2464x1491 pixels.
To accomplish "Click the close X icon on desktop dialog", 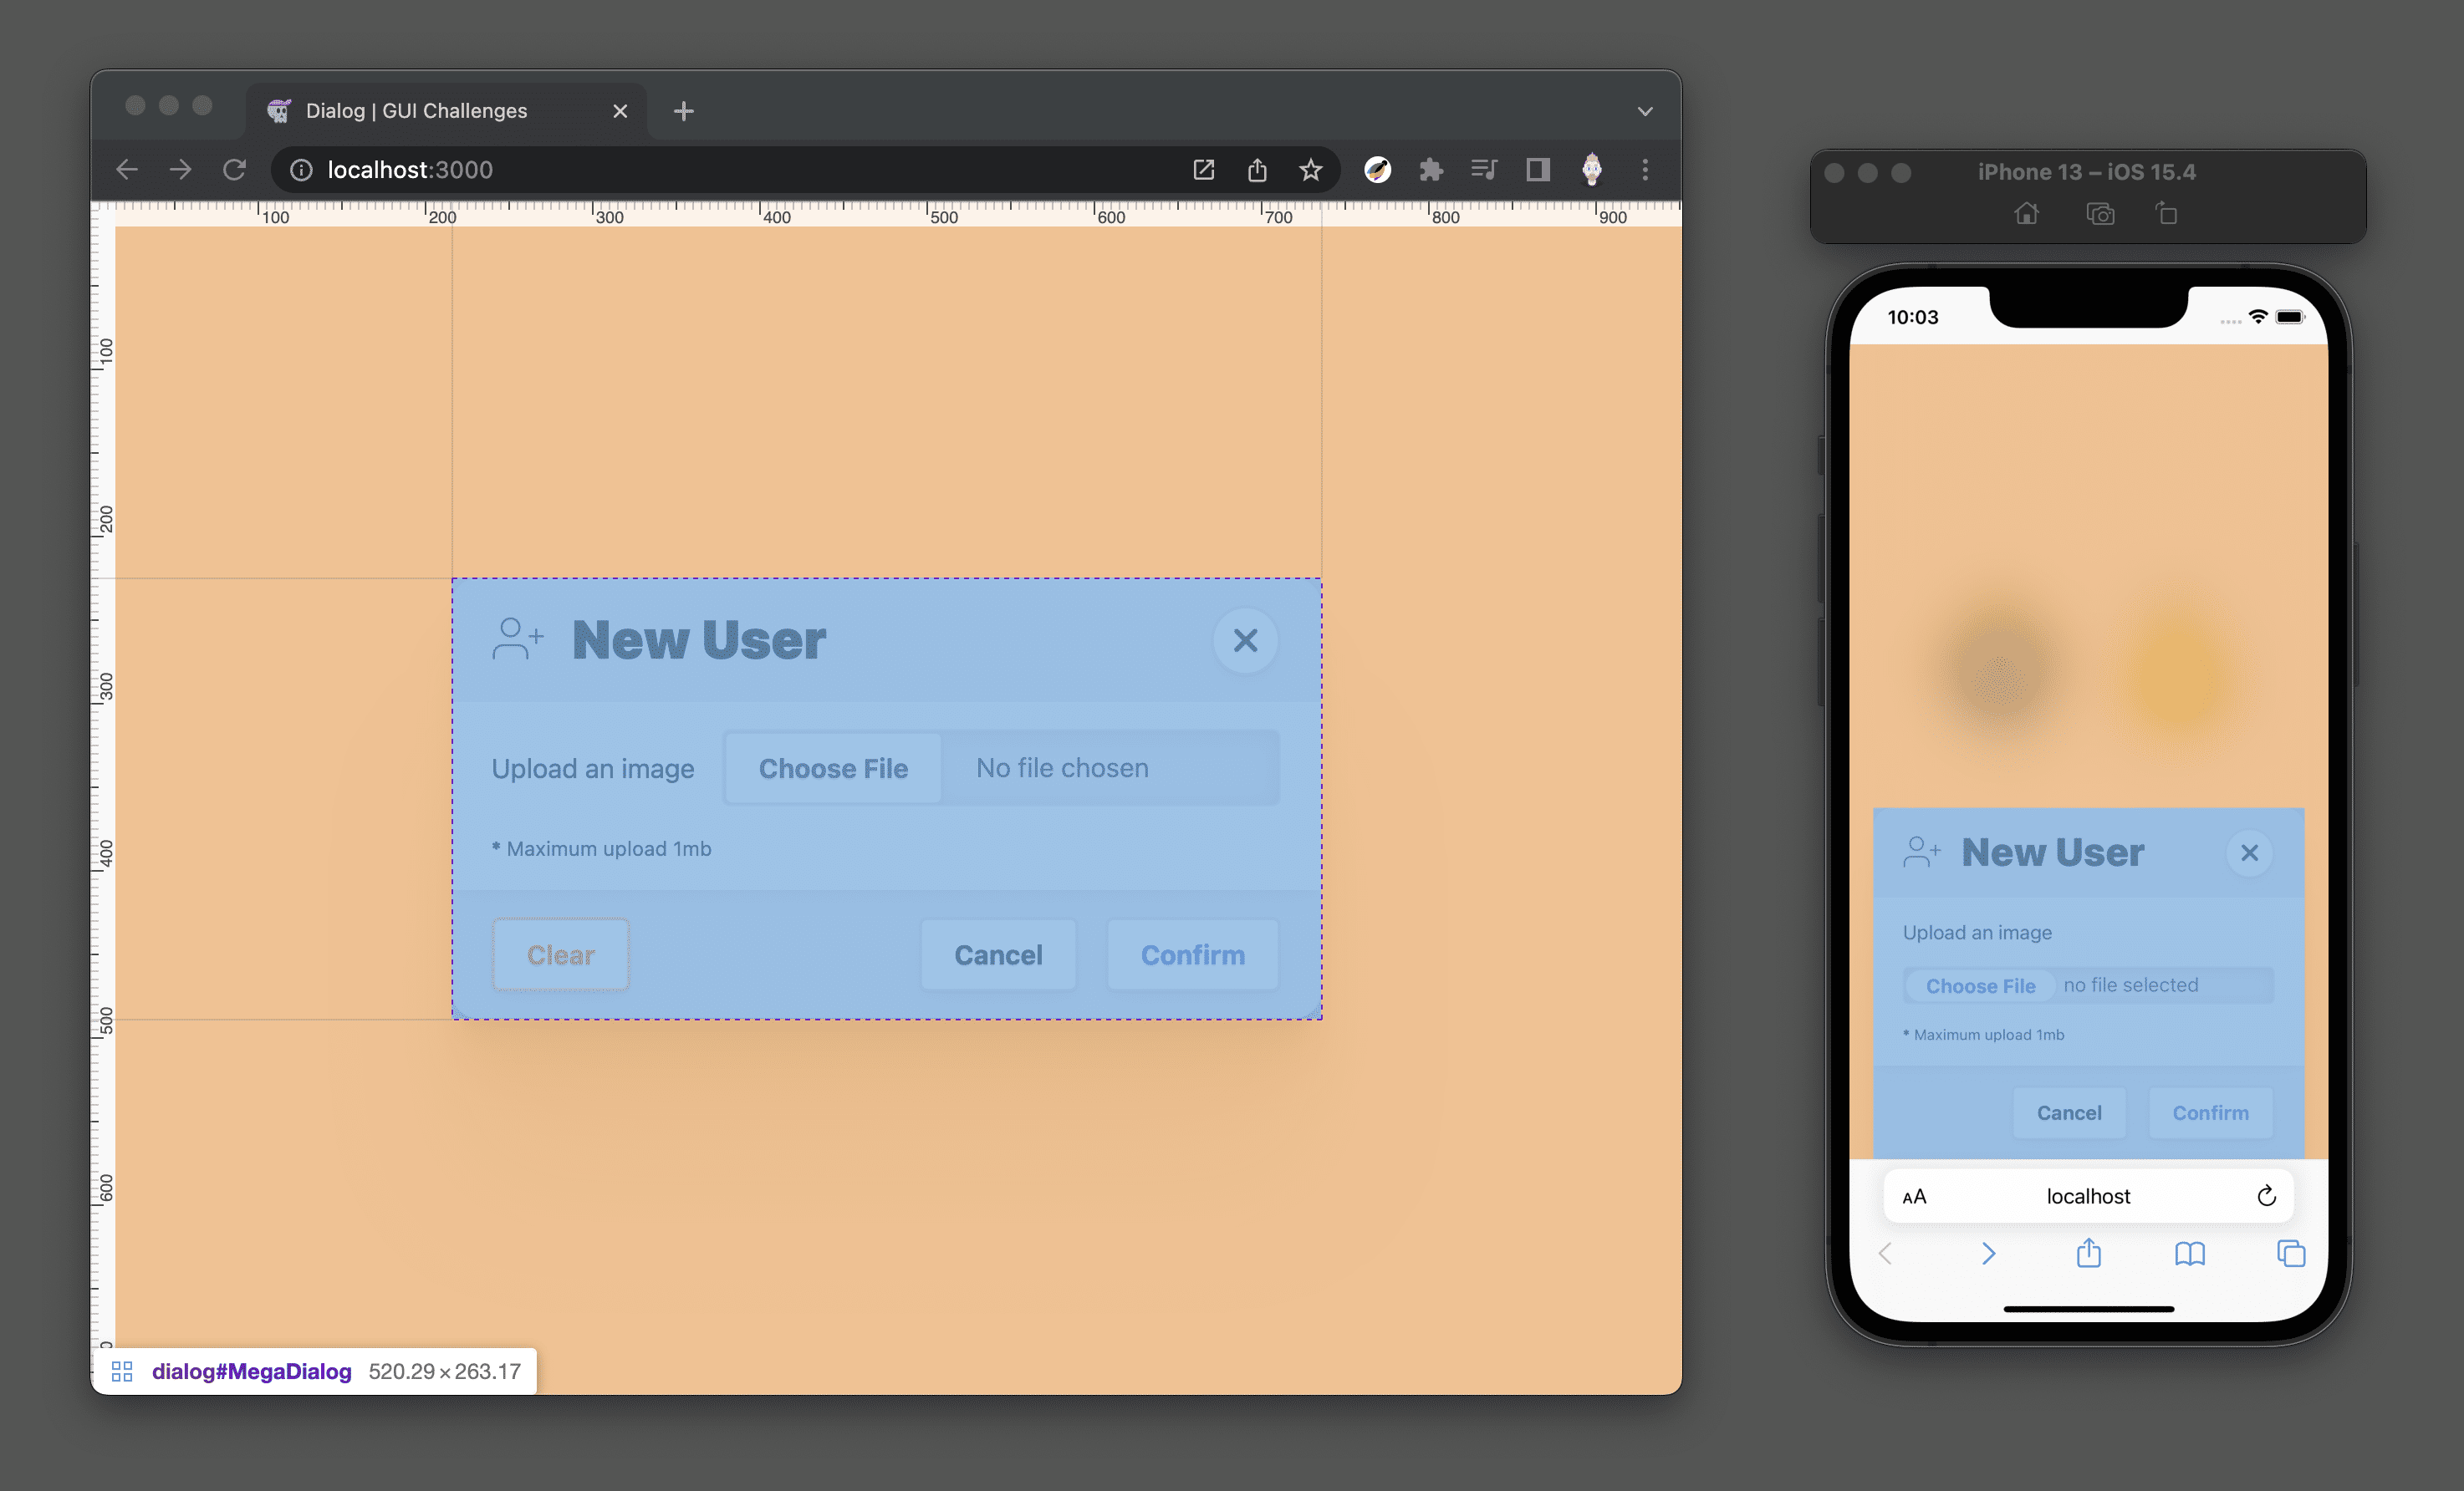I will tap(1246, 642).
